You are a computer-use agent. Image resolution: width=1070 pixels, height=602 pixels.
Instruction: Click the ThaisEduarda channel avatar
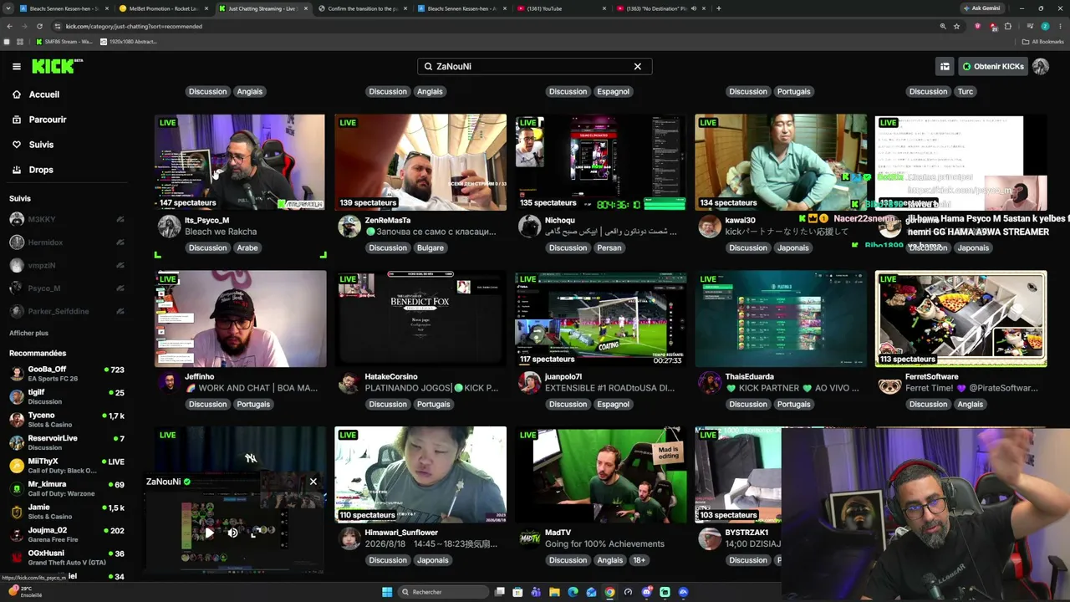(x=710, y=382)
